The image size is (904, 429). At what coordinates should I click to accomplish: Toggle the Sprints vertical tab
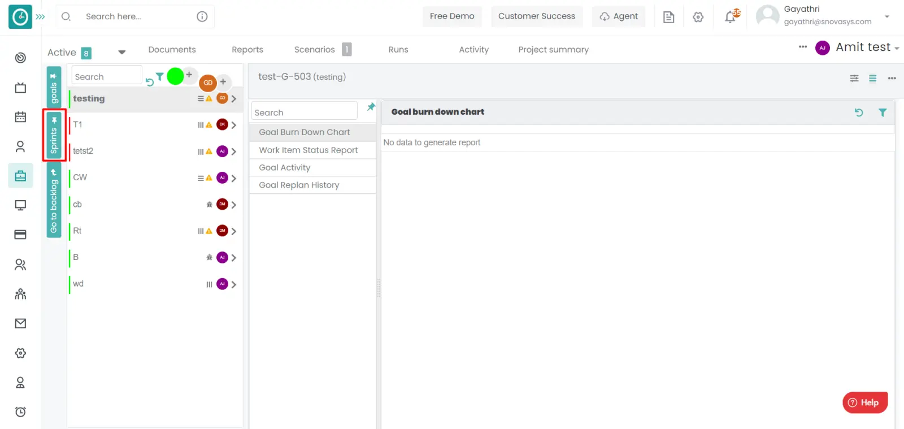click(54, 136)
